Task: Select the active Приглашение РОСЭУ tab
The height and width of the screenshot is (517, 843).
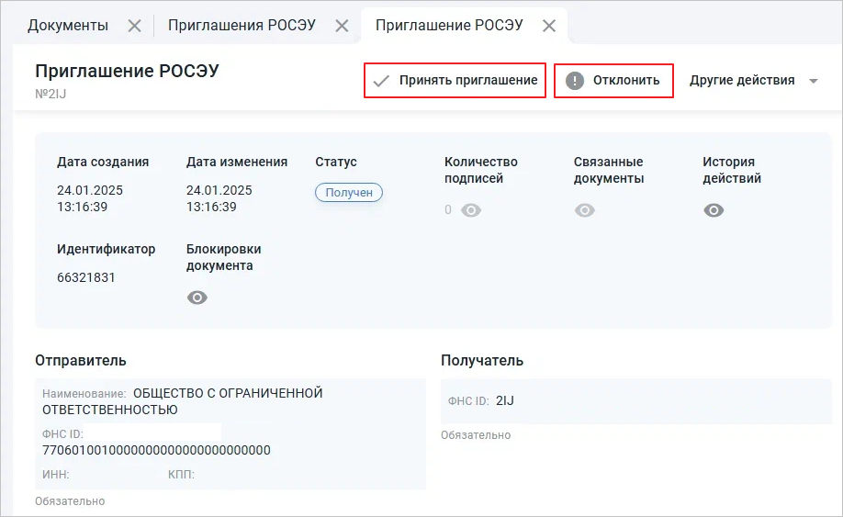Action: (449, 26)
